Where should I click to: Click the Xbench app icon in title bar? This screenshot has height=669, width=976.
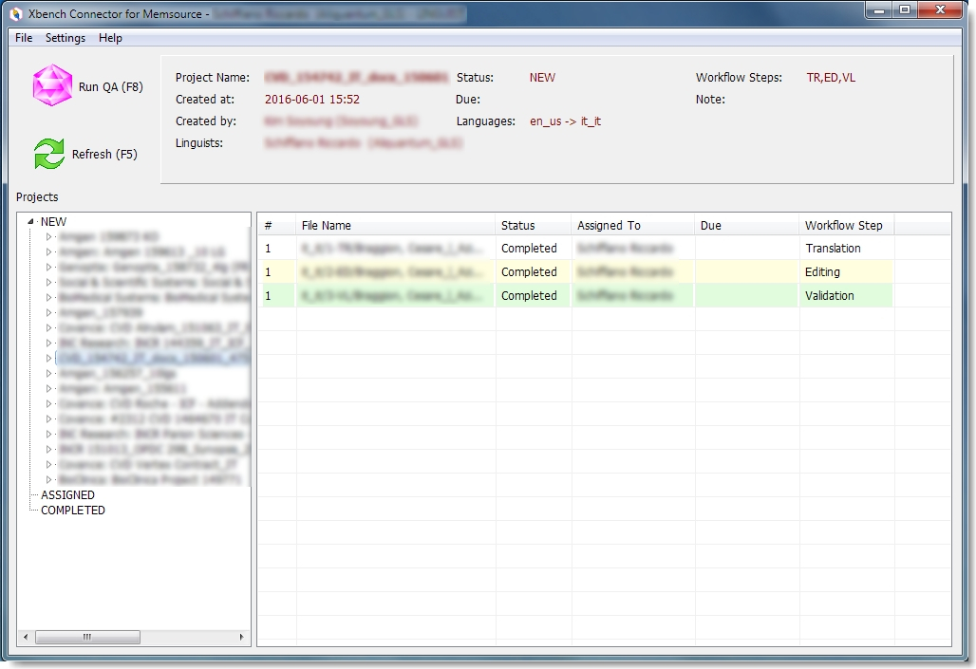tap(15, 14)
